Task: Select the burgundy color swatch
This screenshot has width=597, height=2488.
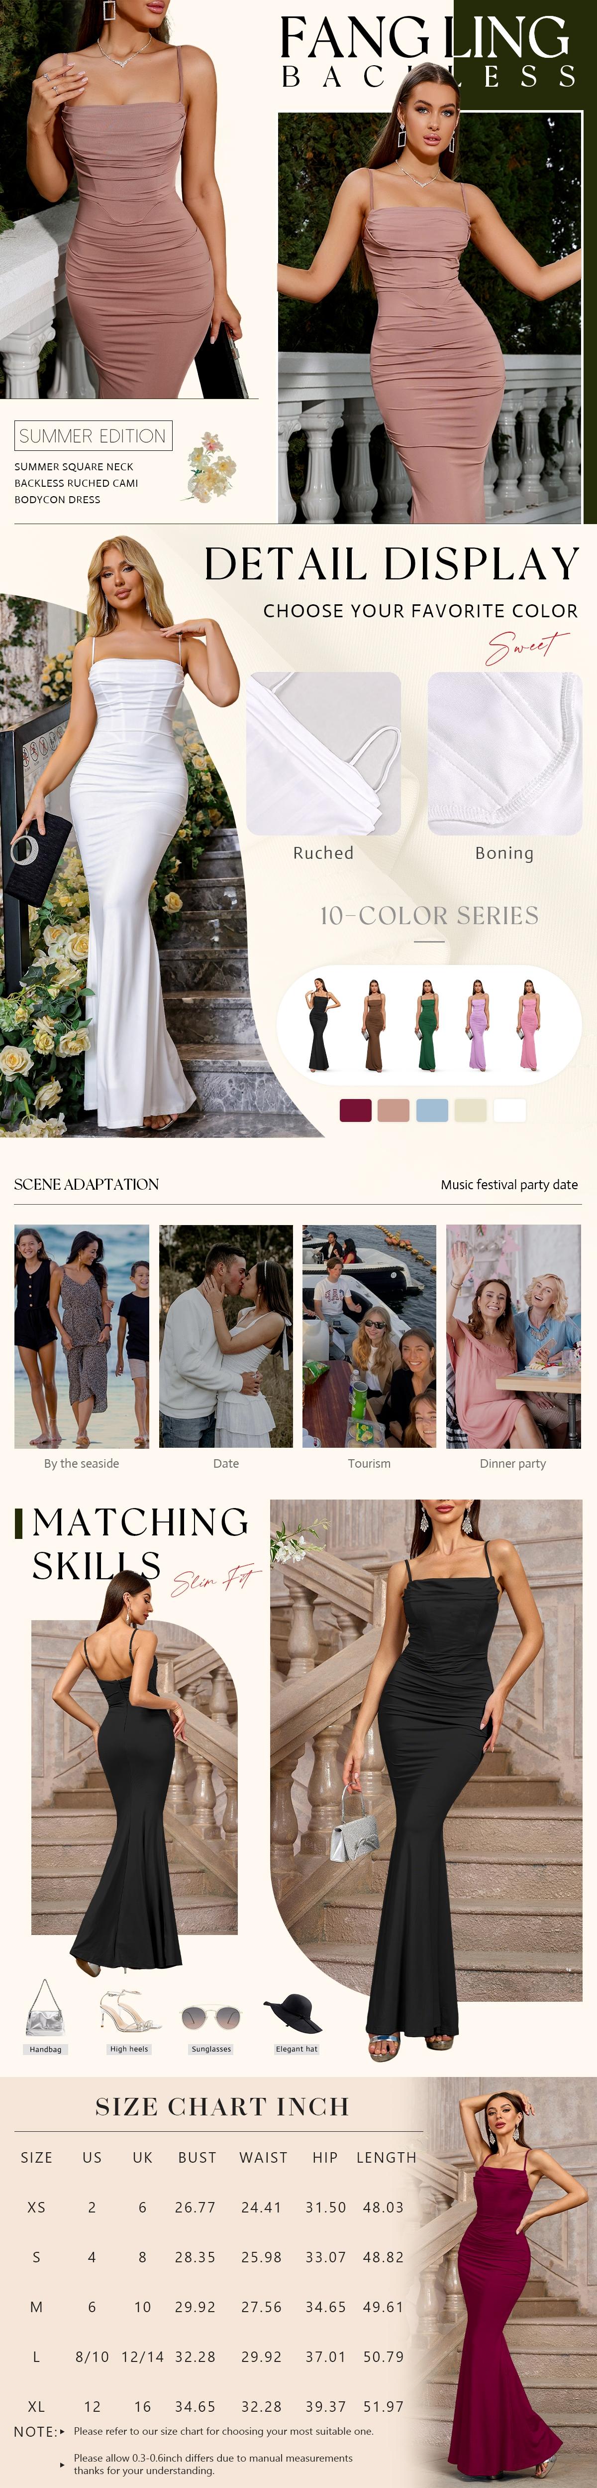Action: point(356,1110)
